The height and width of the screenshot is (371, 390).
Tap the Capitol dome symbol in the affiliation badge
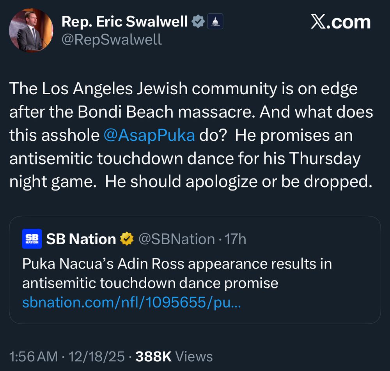(215, 21)
